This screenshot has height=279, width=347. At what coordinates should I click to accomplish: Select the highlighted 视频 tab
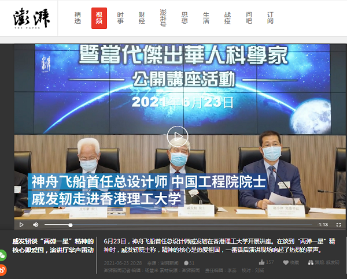(99, 18)
